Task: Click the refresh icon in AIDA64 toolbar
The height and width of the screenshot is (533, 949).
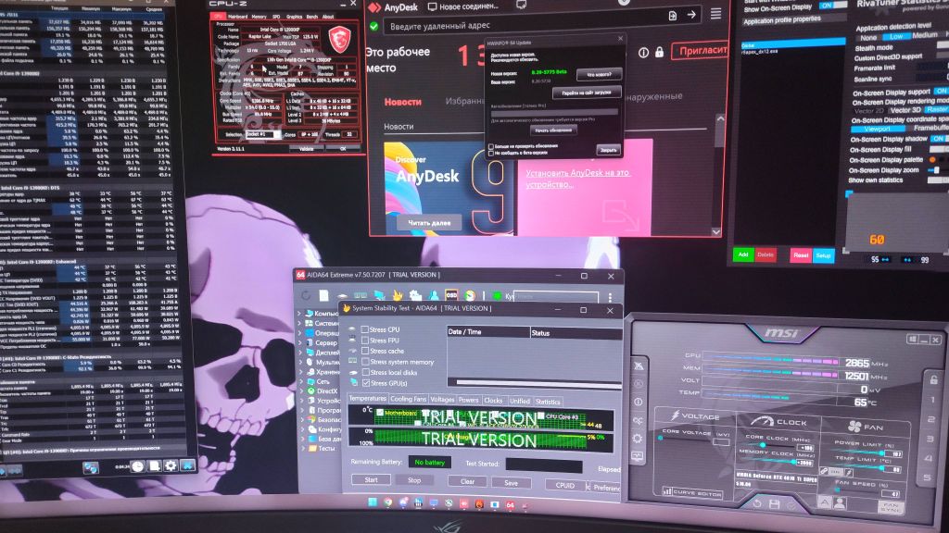Action: pos(306,295)
